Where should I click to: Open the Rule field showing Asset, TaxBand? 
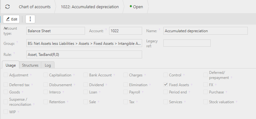pyautogui.click(x=84, y=55)
